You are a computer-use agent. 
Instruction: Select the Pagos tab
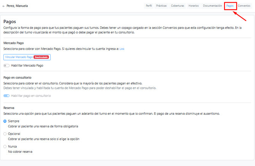pyautogui.click(x=230, y=6)
